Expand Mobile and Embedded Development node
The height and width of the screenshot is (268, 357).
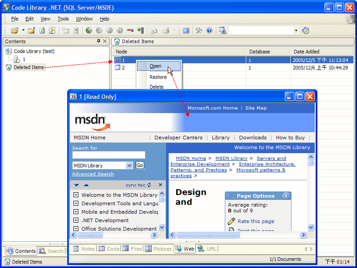click(76, 212)
